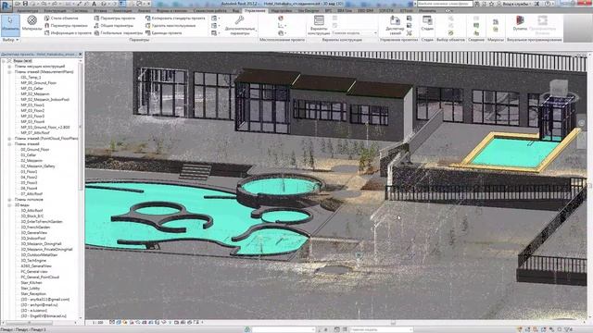Select the 3D_GeneralView view
Screen dimensions: 593x333
[x=34, y=233]
